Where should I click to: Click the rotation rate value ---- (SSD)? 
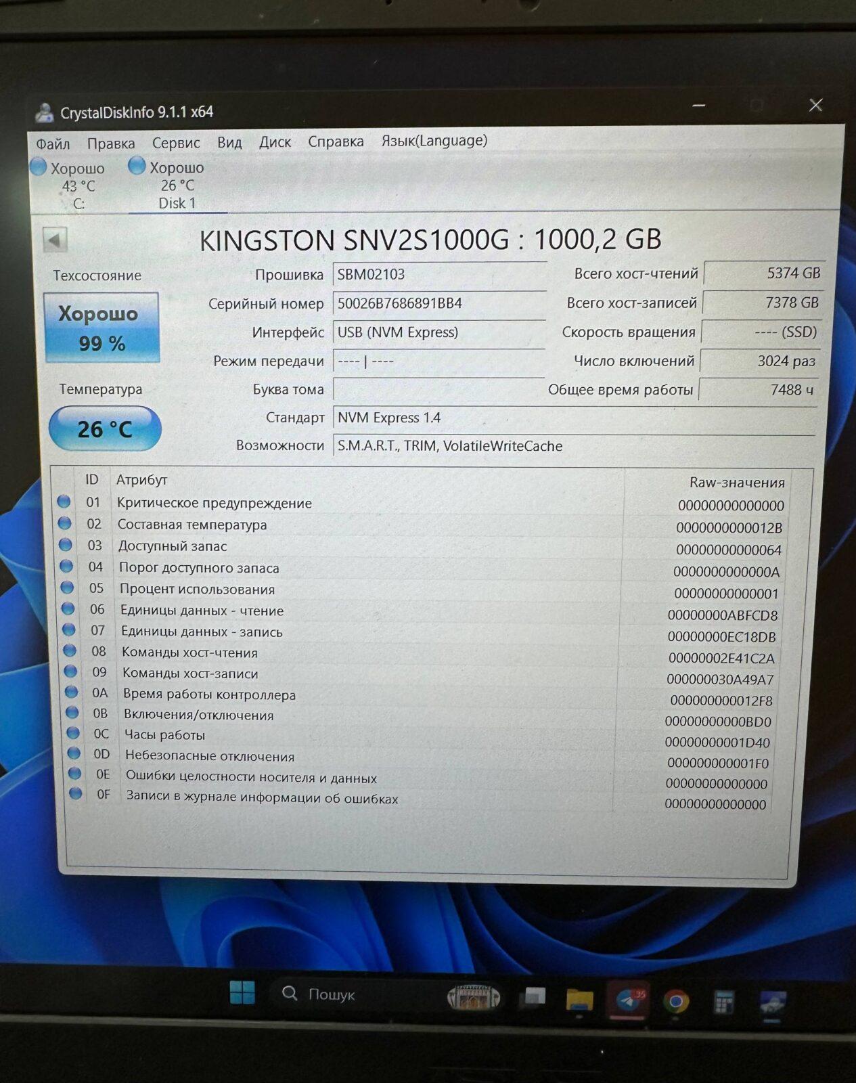click(761, 332)
